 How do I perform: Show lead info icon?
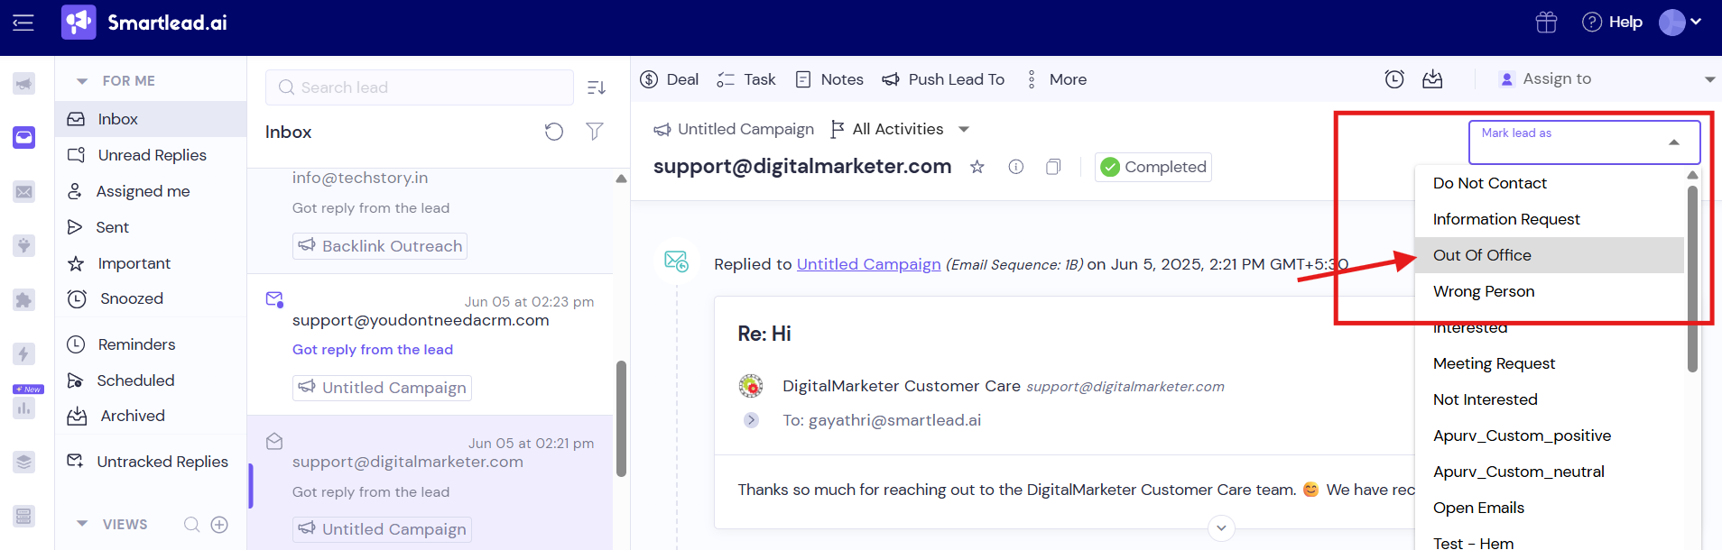pos(1016,167)
